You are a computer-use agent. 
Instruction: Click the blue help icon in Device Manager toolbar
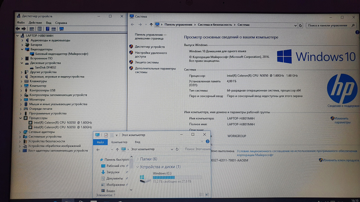point(47,29)
